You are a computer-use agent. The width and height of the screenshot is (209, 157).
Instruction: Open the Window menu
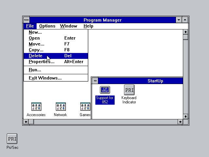69,26
